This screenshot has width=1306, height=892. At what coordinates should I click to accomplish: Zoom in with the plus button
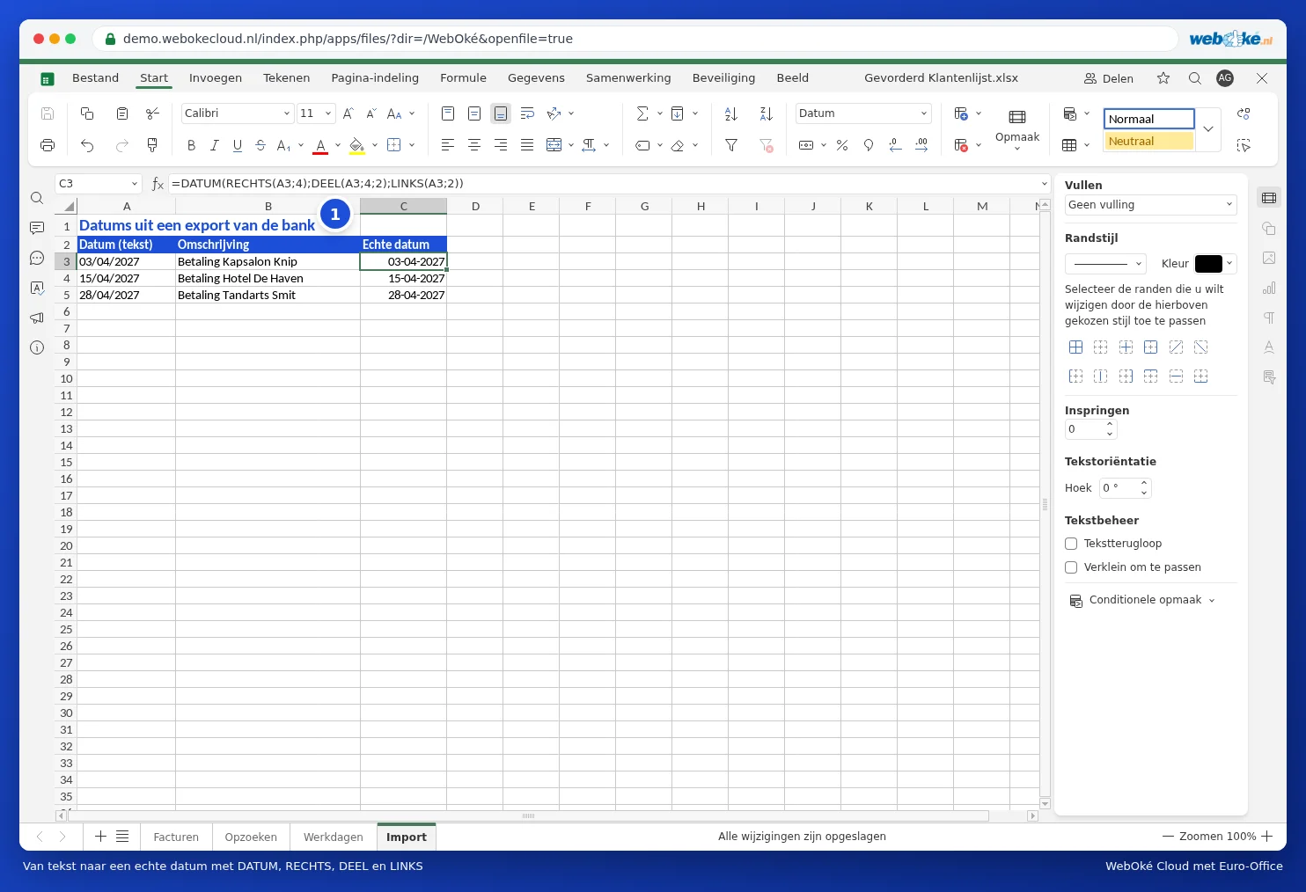click(1267, 837)
